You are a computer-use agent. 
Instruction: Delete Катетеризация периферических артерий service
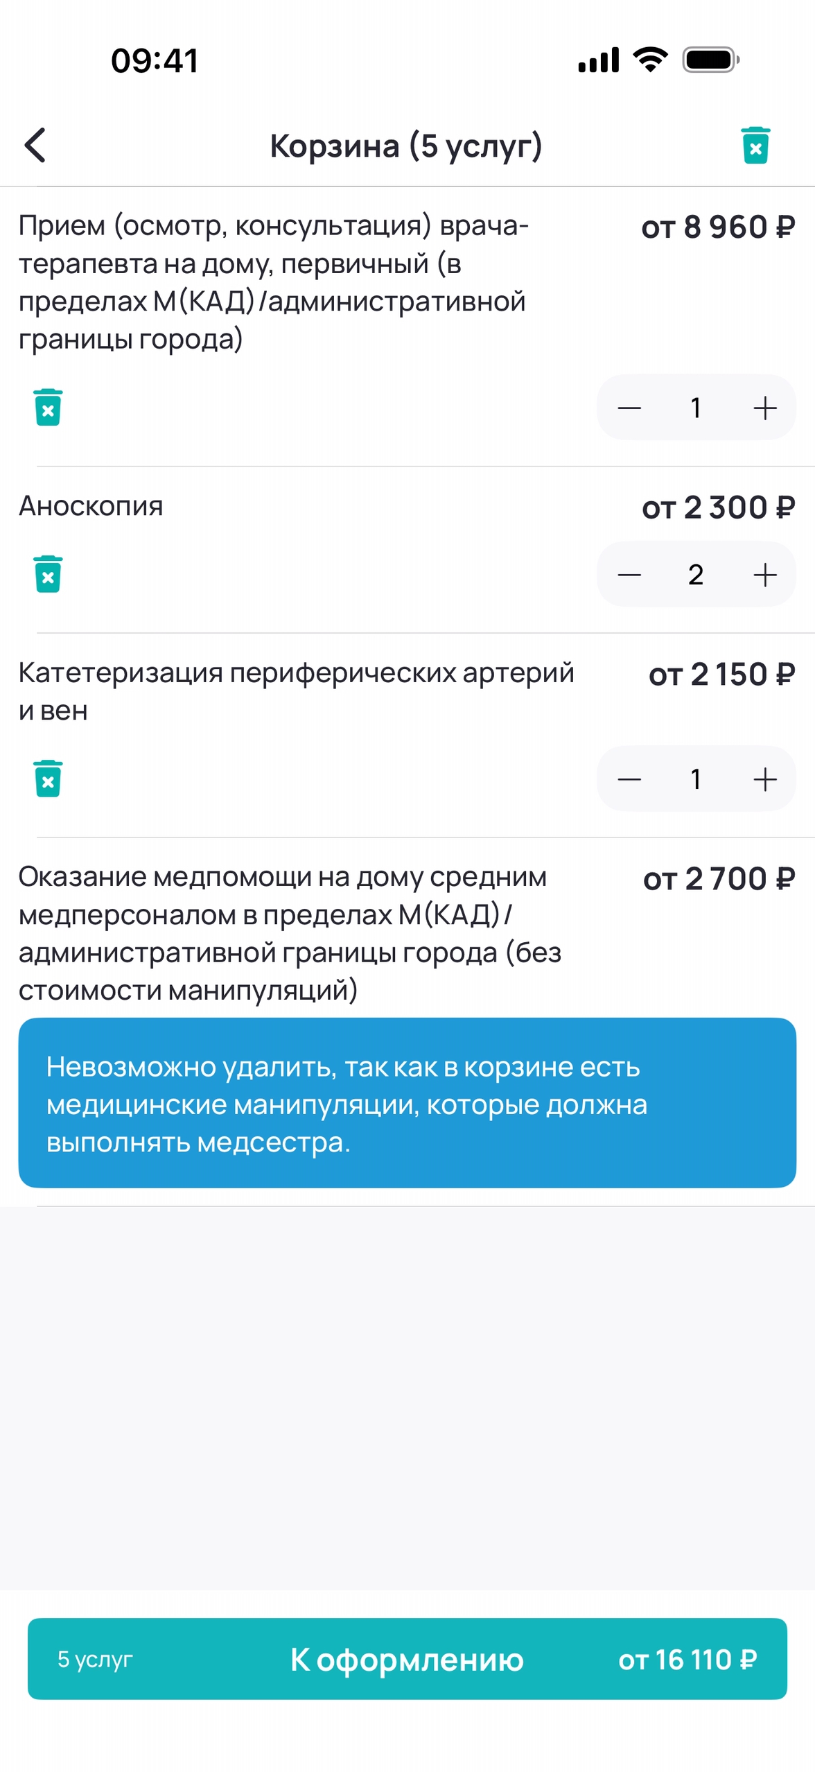pyautogui.click(x=48, y=779)
